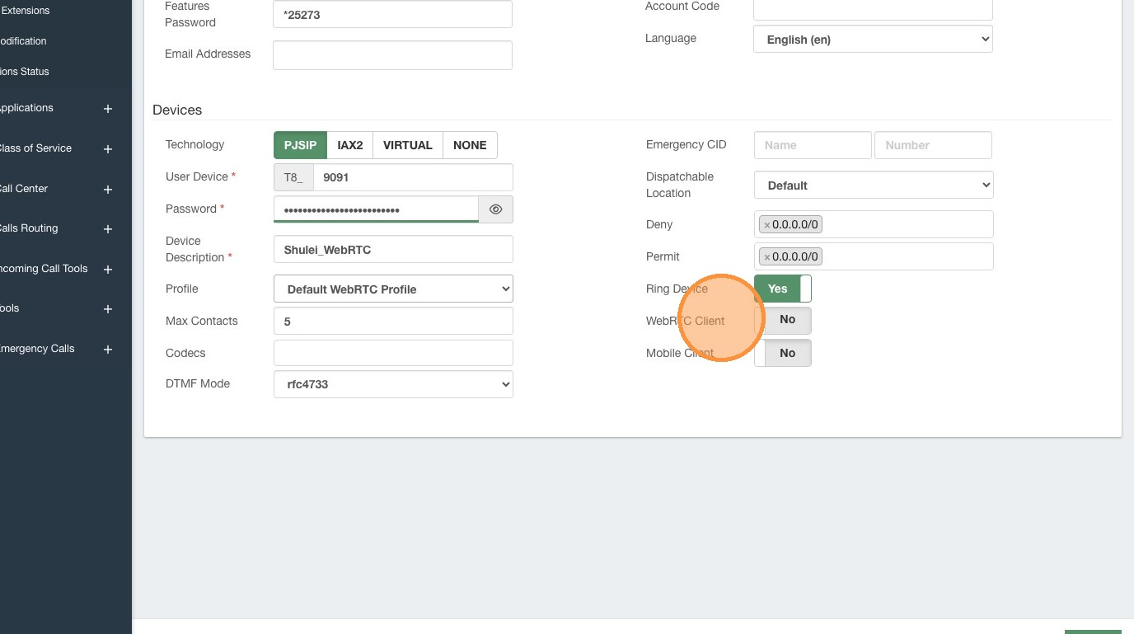This screenshot has width=1134, height=634.
Task: Show password with the eye icon
Action: pyautogui.click(x=495, y=209)
